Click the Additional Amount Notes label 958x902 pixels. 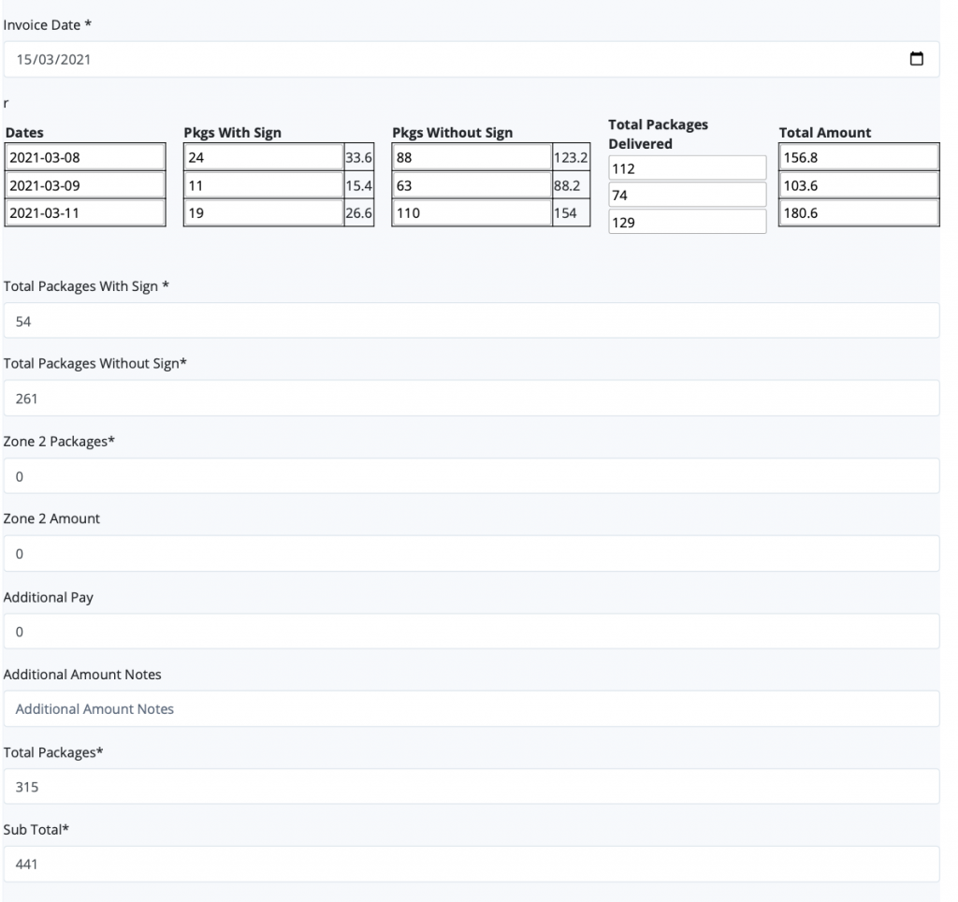click(82, 675)
